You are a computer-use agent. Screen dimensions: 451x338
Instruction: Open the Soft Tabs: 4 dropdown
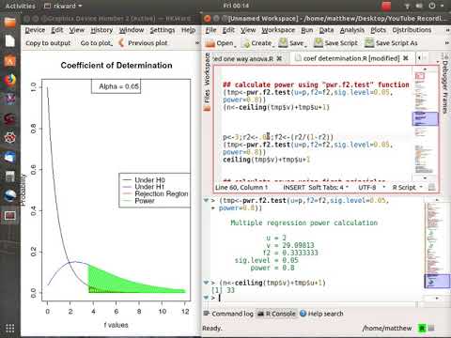click(x=329, y=187)
